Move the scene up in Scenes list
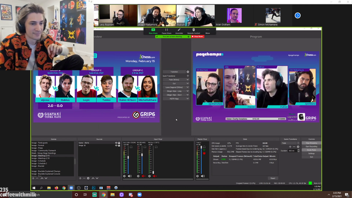 click(42, 178)
